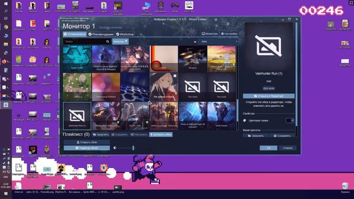Viewport: 354px width, 199px height.
Task: Open the Корзина recycle bin icon
Action: pyautogui.click(x=345, y=187)
